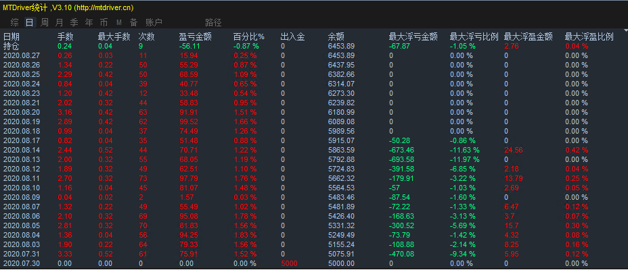Select the 2020.08.14 date row
The image size is (628, 270).
(22, 150)
